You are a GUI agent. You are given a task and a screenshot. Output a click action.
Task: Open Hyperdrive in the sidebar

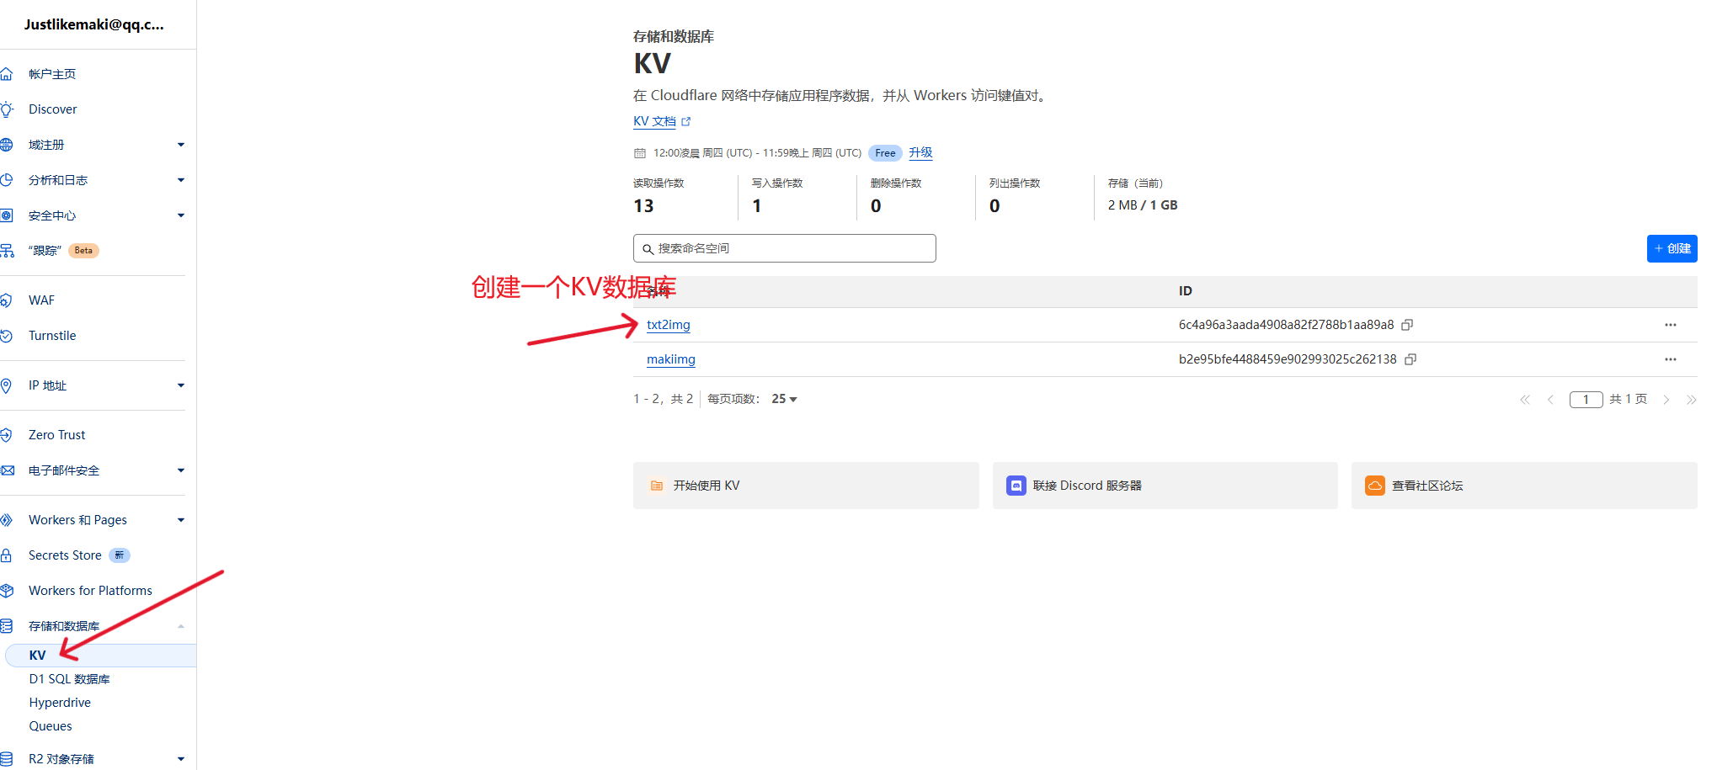[x=60, y=703]
